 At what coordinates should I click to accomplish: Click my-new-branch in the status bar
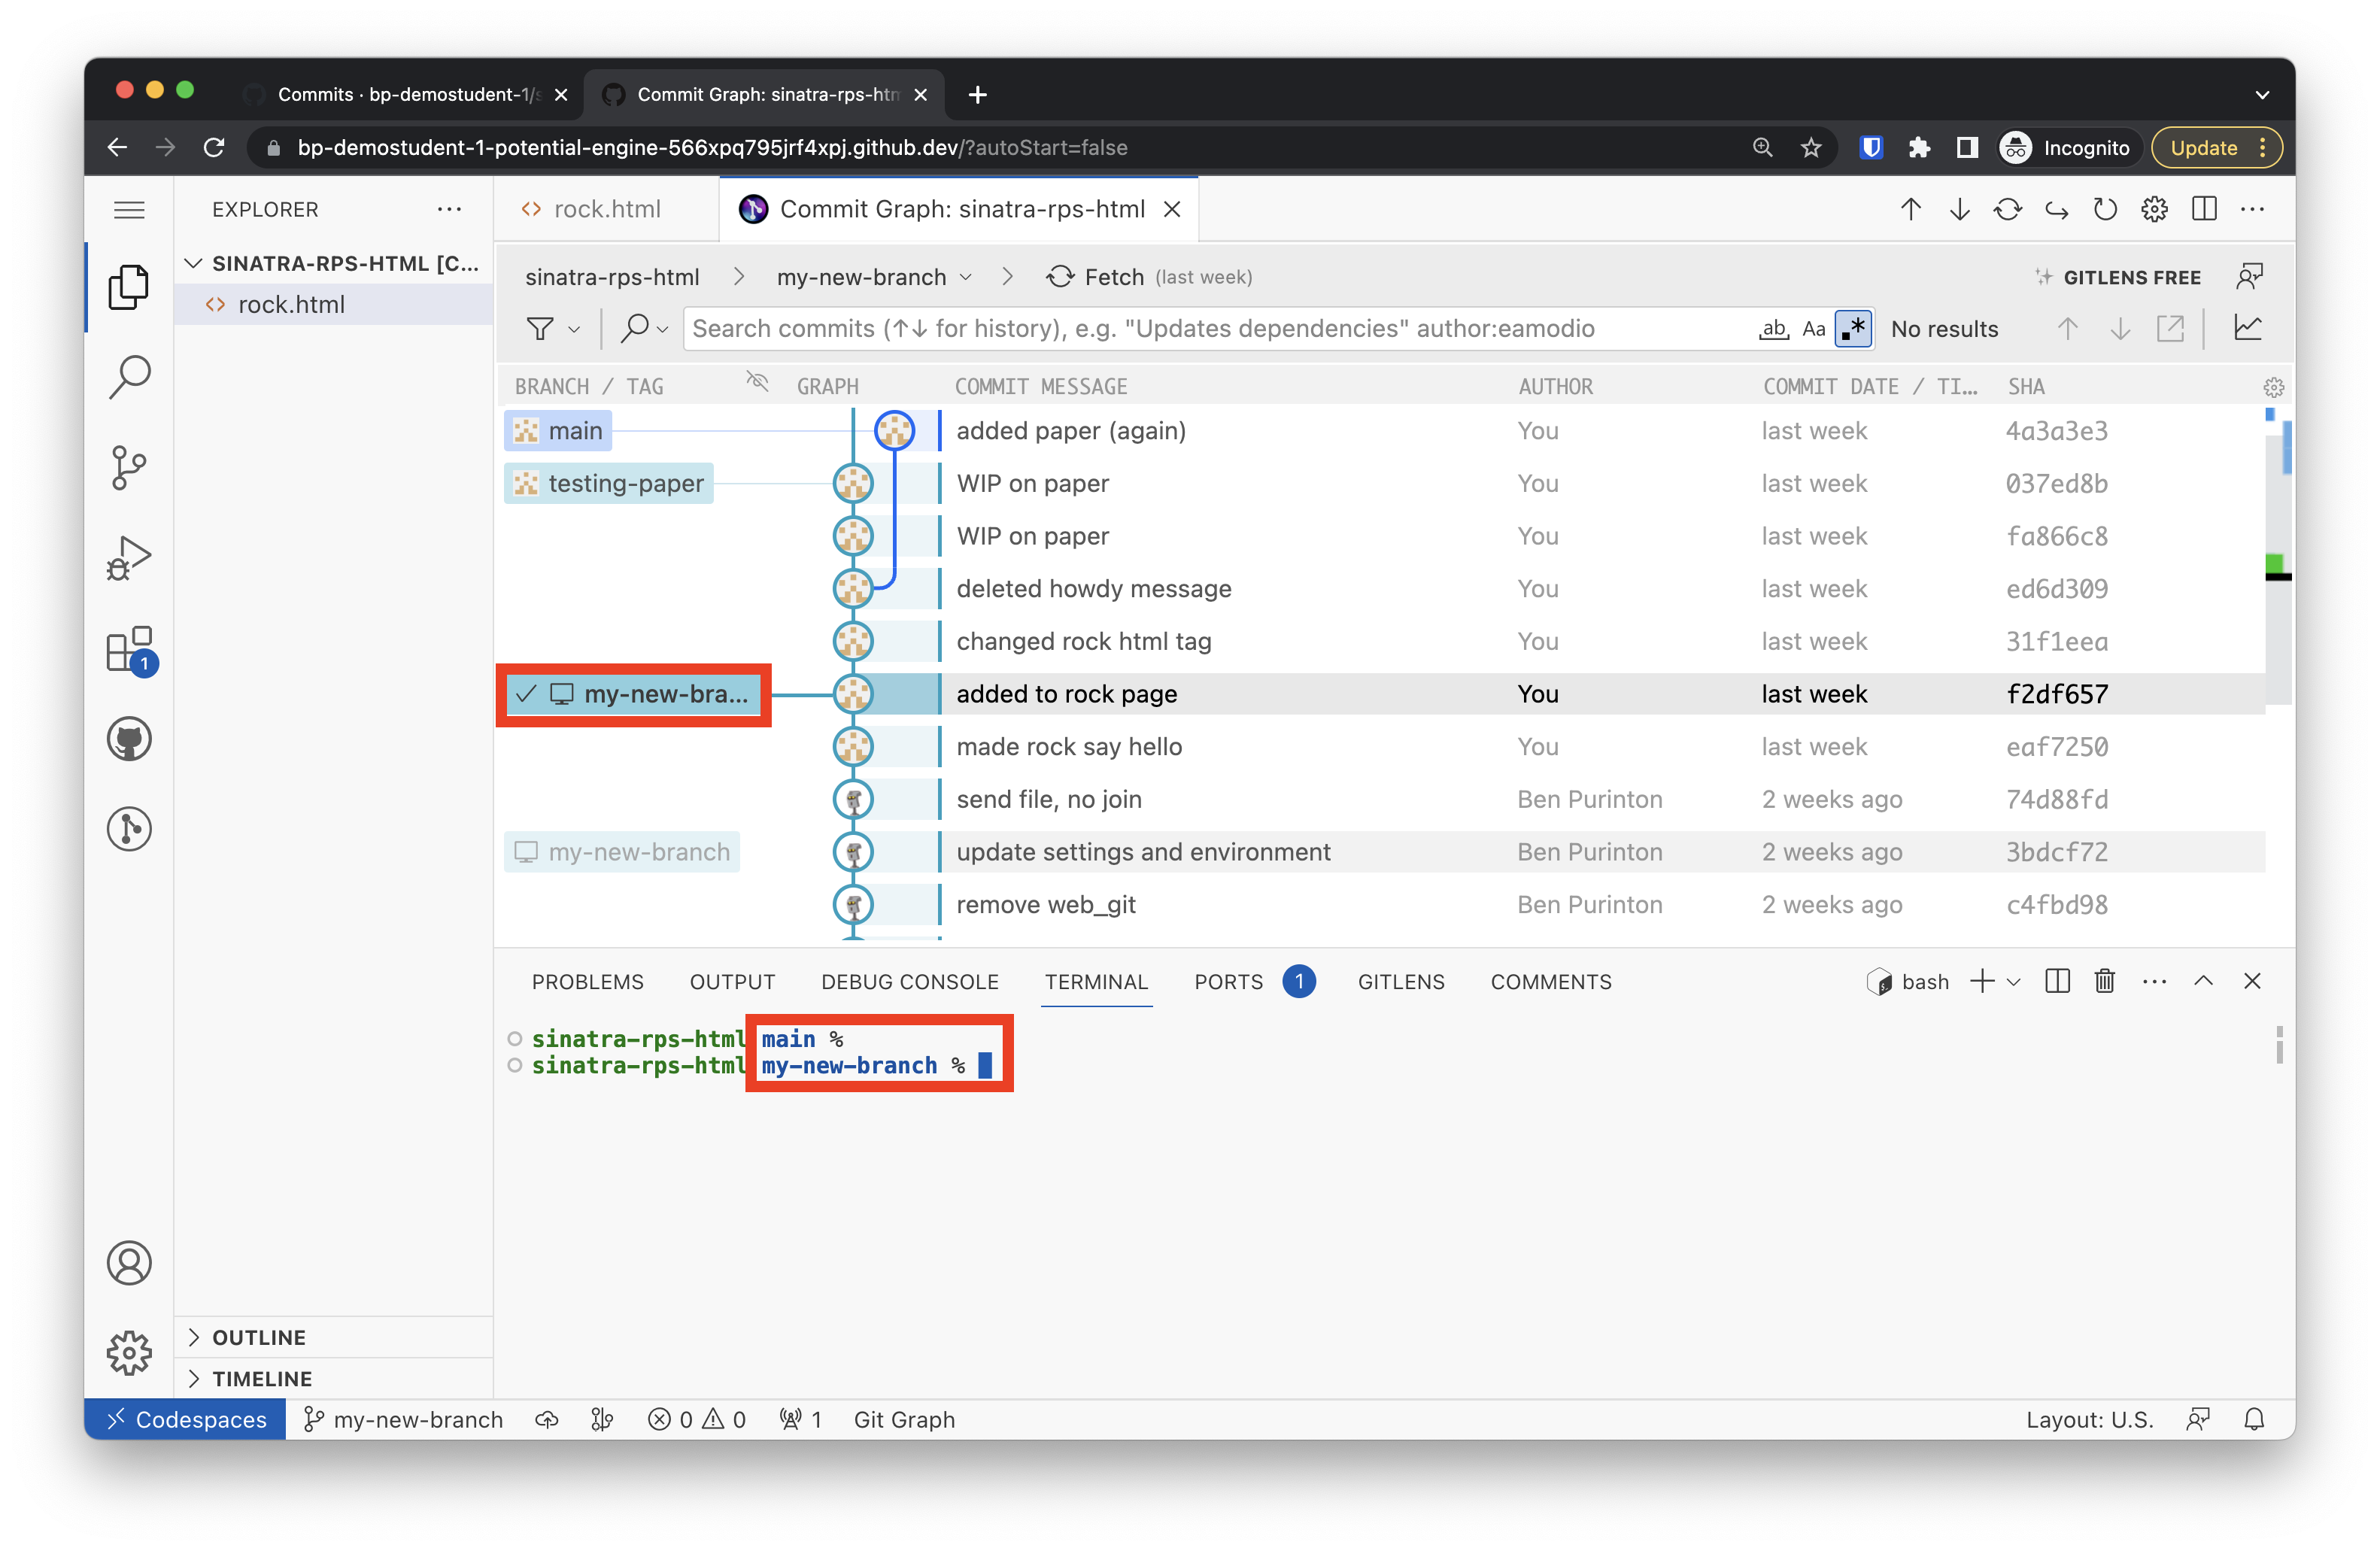click(404, 1419)
